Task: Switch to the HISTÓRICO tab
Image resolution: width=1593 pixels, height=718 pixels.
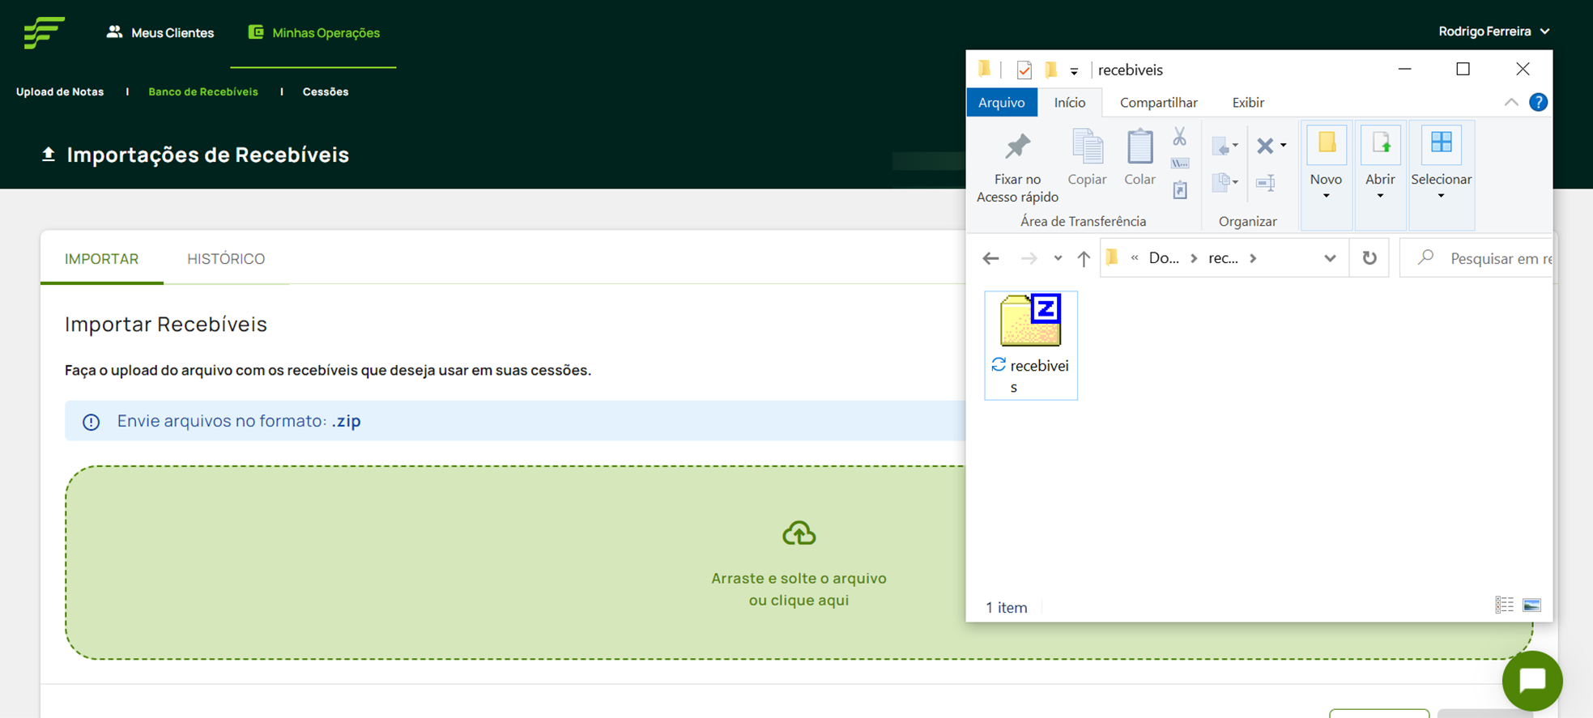Action: tap(226, 259)
